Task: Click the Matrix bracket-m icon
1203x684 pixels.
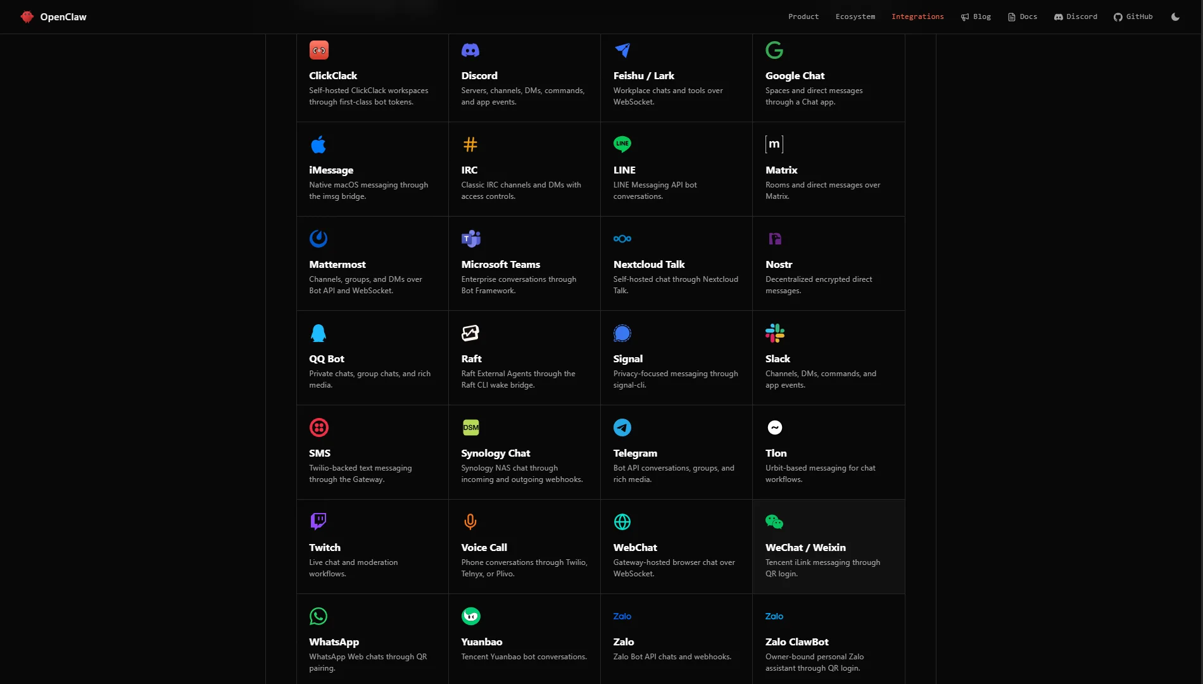Action: coord(774,144)
